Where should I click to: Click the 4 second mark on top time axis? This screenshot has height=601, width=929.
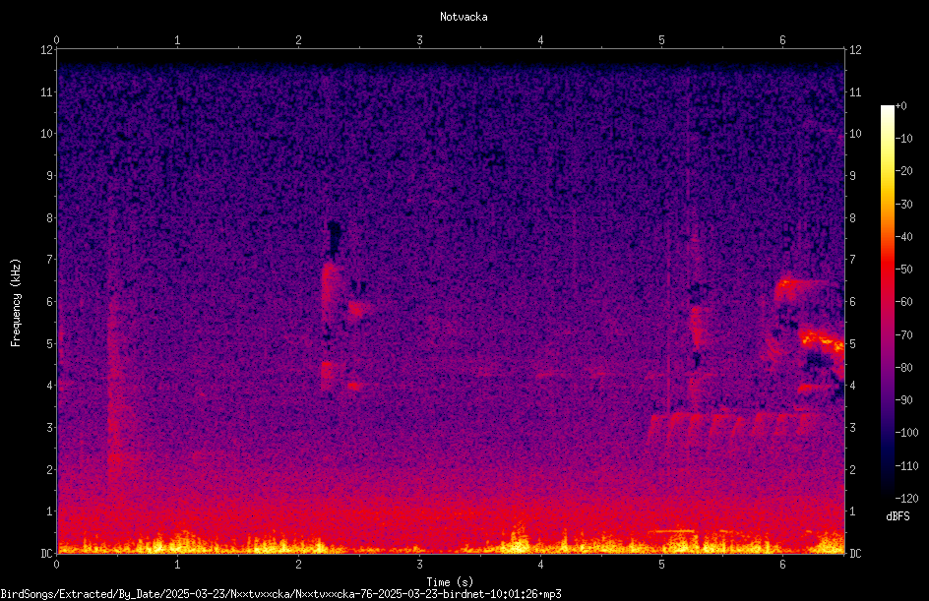(540, 40)
